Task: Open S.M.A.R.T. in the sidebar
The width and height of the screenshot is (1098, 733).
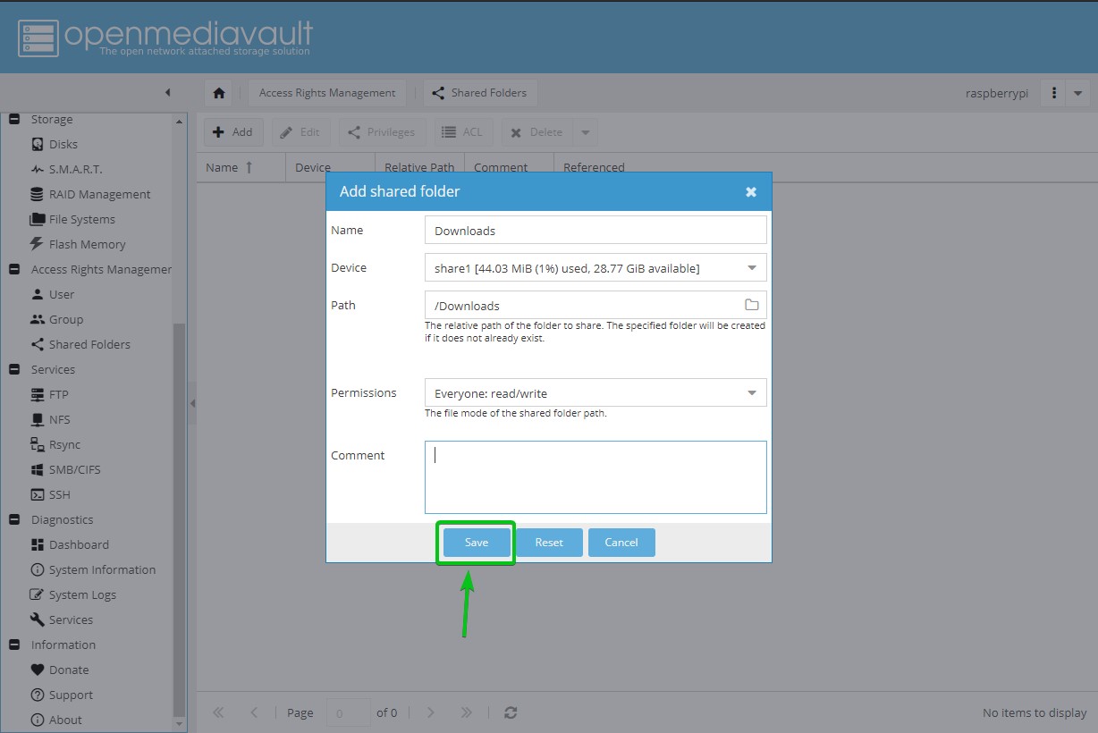Action: coord(75,169)
